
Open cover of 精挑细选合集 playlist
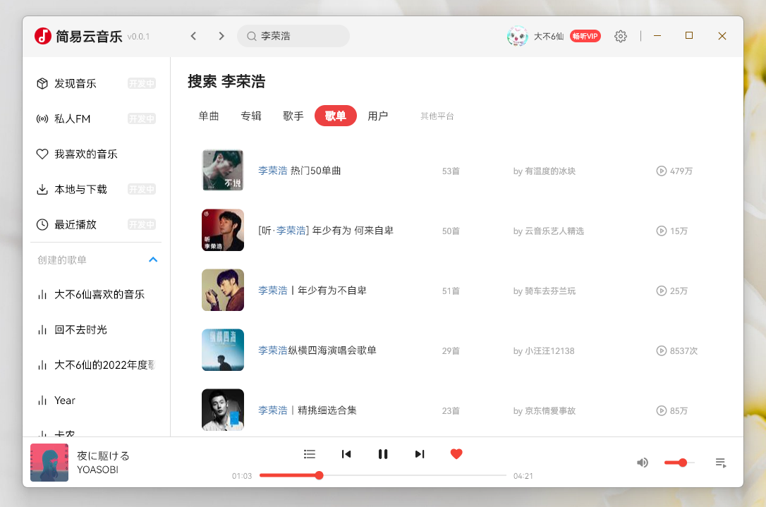tap(223, 410)
